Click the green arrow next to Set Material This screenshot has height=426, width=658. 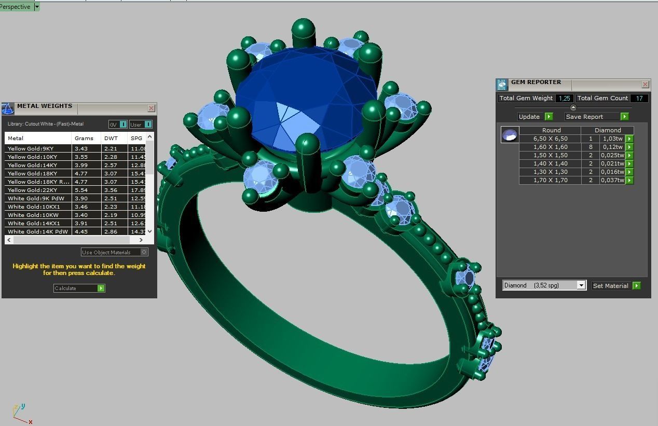636,285
